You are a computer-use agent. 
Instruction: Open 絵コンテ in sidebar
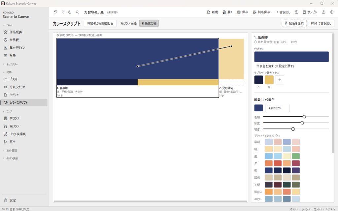(x=24, y=126)
